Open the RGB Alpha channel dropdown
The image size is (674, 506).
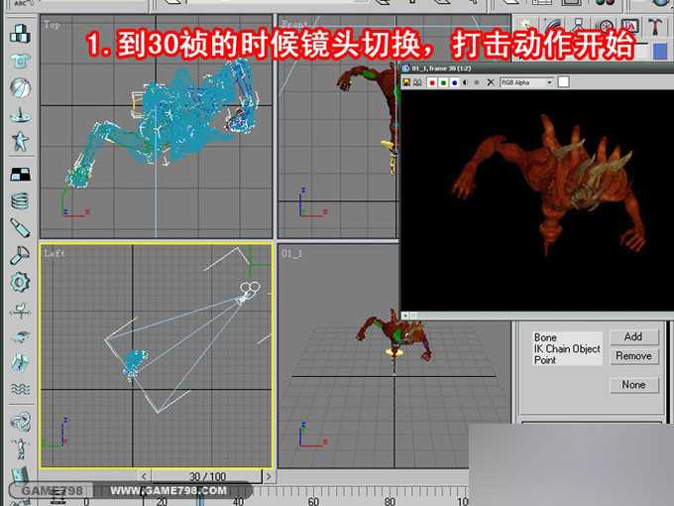[x=526, y=82]
